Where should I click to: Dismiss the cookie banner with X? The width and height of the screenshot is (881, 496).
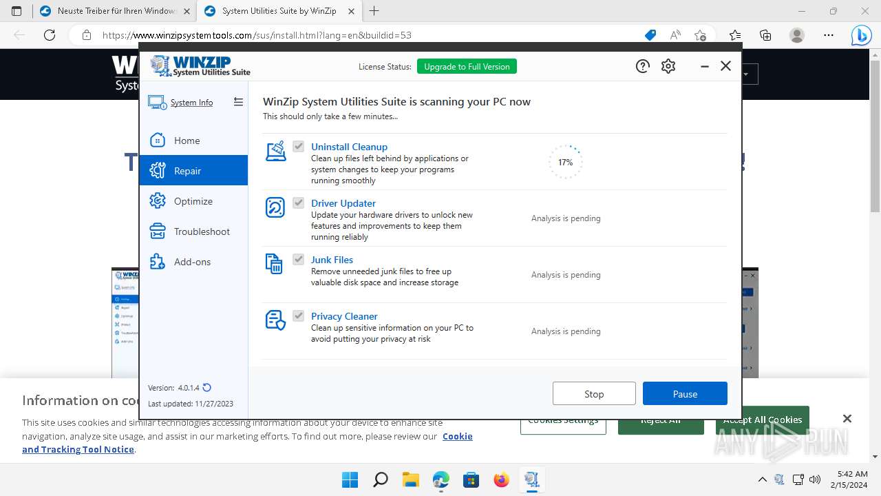(x=847, y=419)
